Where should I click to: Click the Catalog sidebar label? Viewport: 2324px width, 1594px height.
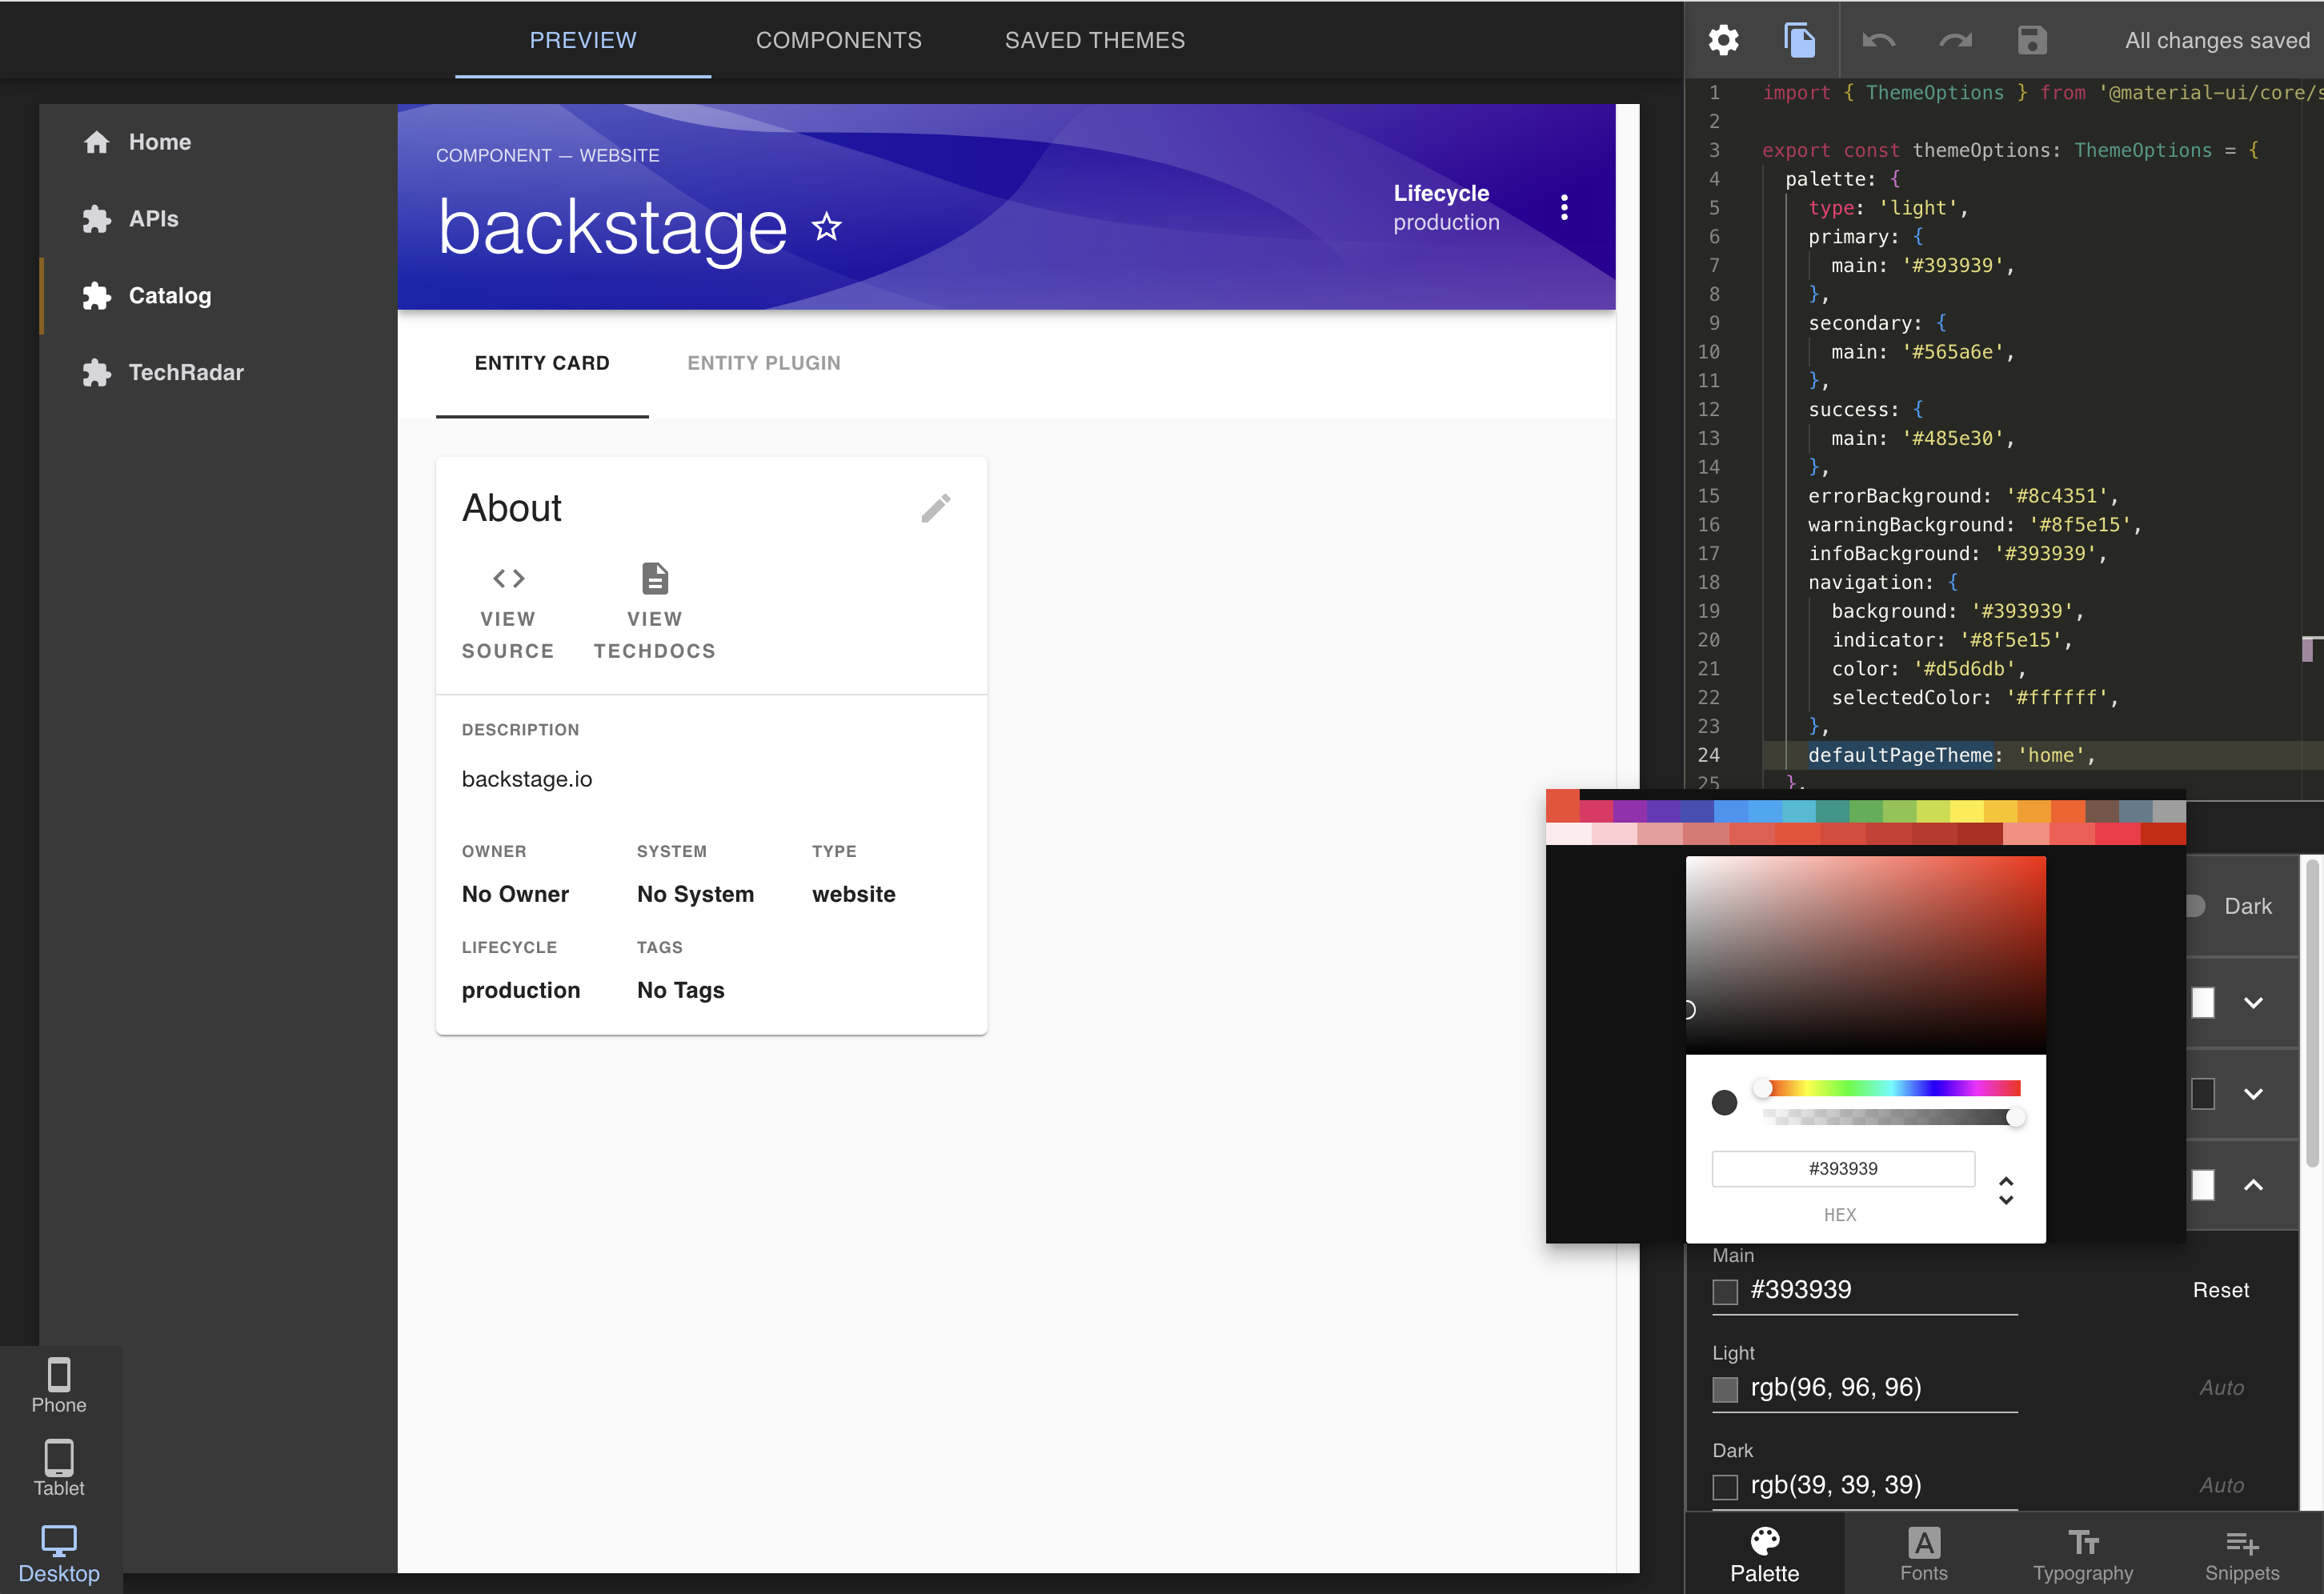[x=170, y=296]
